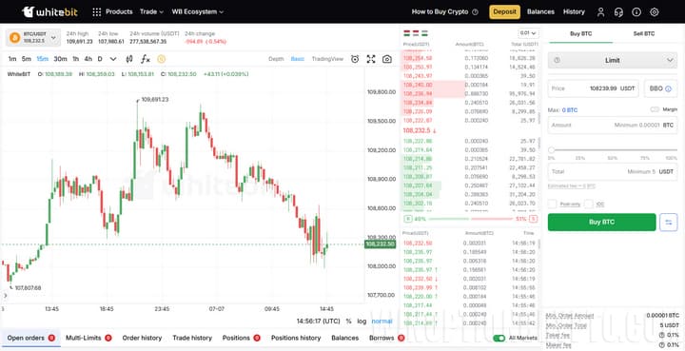
Task: Take a chart snapshot with camera icon
Action: [x=387, y=59]
